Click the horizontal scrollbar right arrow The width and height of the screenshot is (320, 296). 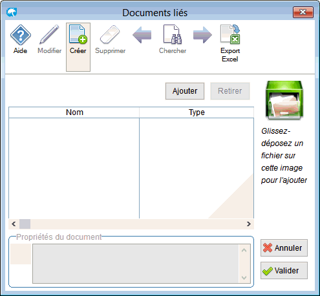coord(249,224)
